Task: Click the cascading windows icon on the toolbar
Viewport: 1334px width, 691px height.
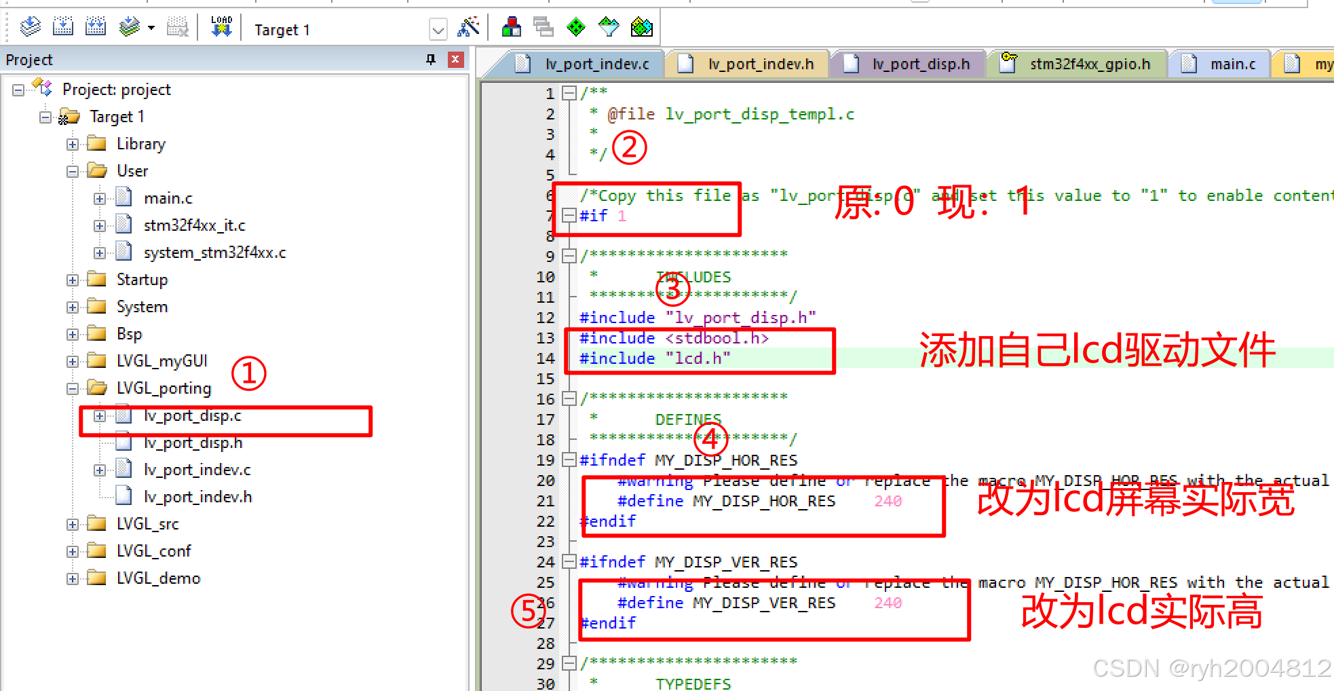Action: point(543,28)
